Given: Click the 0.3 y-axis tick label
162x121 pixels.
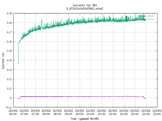Looking at the screenshot, I should (x=9, y=70).
